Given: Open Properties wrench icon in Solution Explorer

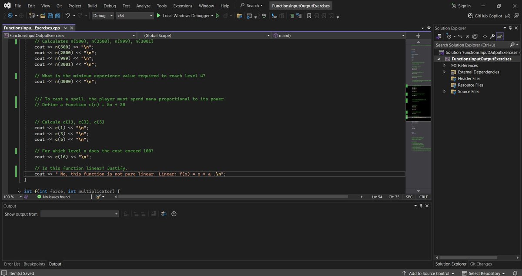Looking at the screenshot, I should point(492,37).
